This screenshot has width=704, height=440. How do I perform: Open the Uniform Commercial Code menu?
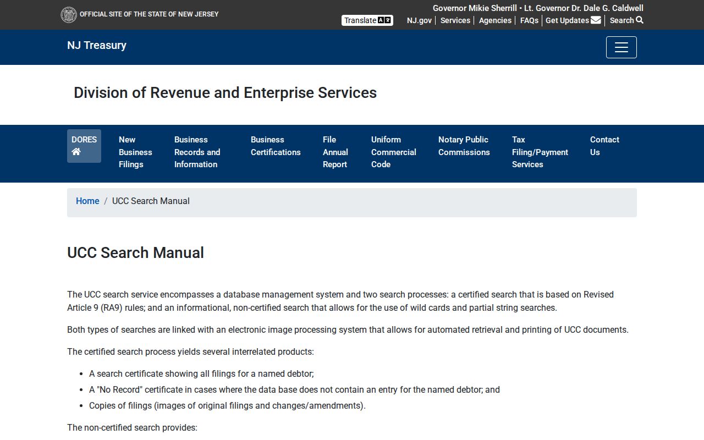point(394,152)
